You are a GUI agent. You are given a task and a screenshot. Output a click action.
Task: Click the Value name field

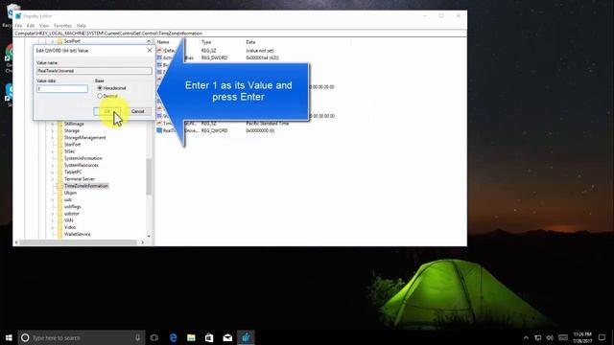pos(94,71)
